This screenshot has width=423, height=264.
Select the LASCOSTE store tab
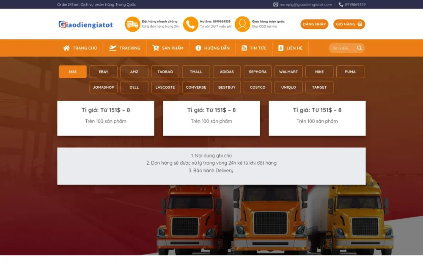point(165,87)
